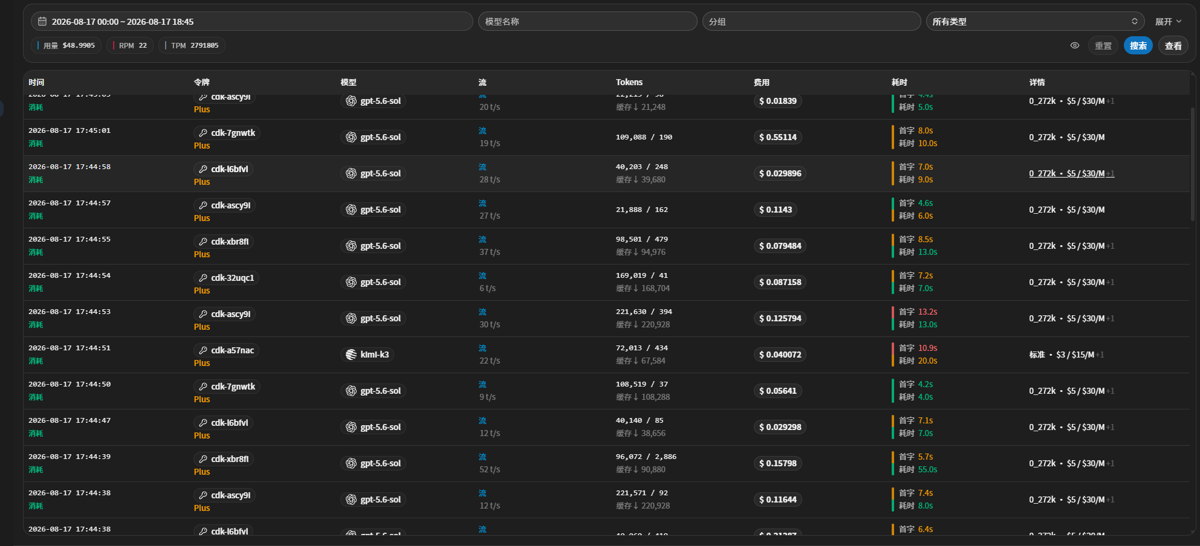Click the blue 搜索 search button
Image resolution: width=1200 pixels, height=546 pixels.
click(x=1138, y=45)
